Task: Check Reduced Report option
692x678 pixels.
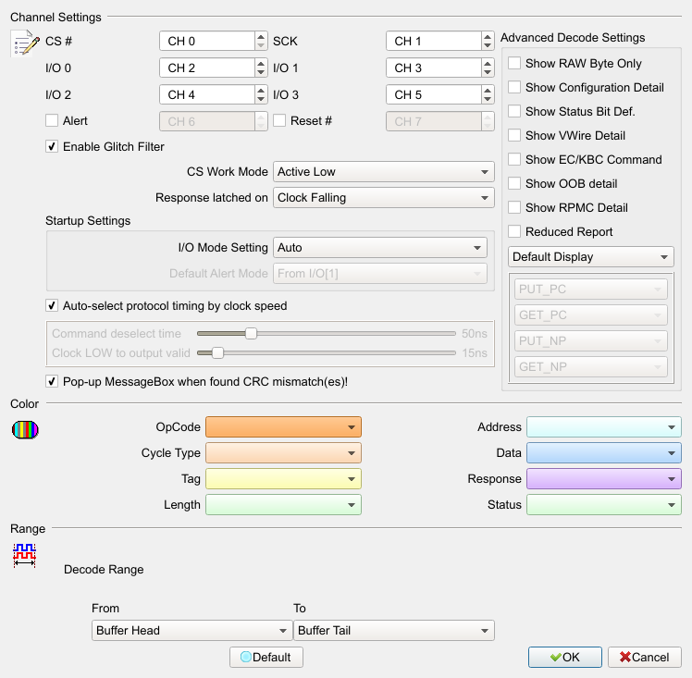Action: 514,231
